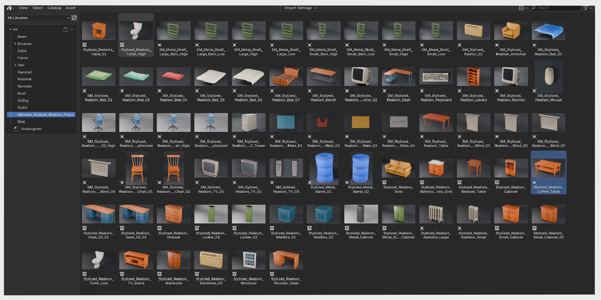The width and height of the screenshot is (601, 300).
Task: Expand the Brushes catalog
Action: coord(15,44)
